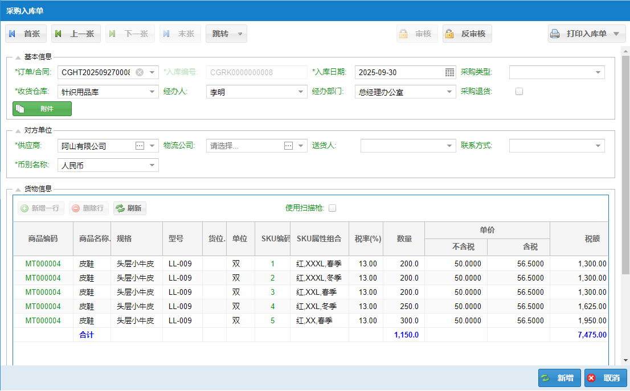This screenshot has width=630, height=391.
Task: Open 物流公司 lookup ellipsis icon
Action: (x=288, y=146)
